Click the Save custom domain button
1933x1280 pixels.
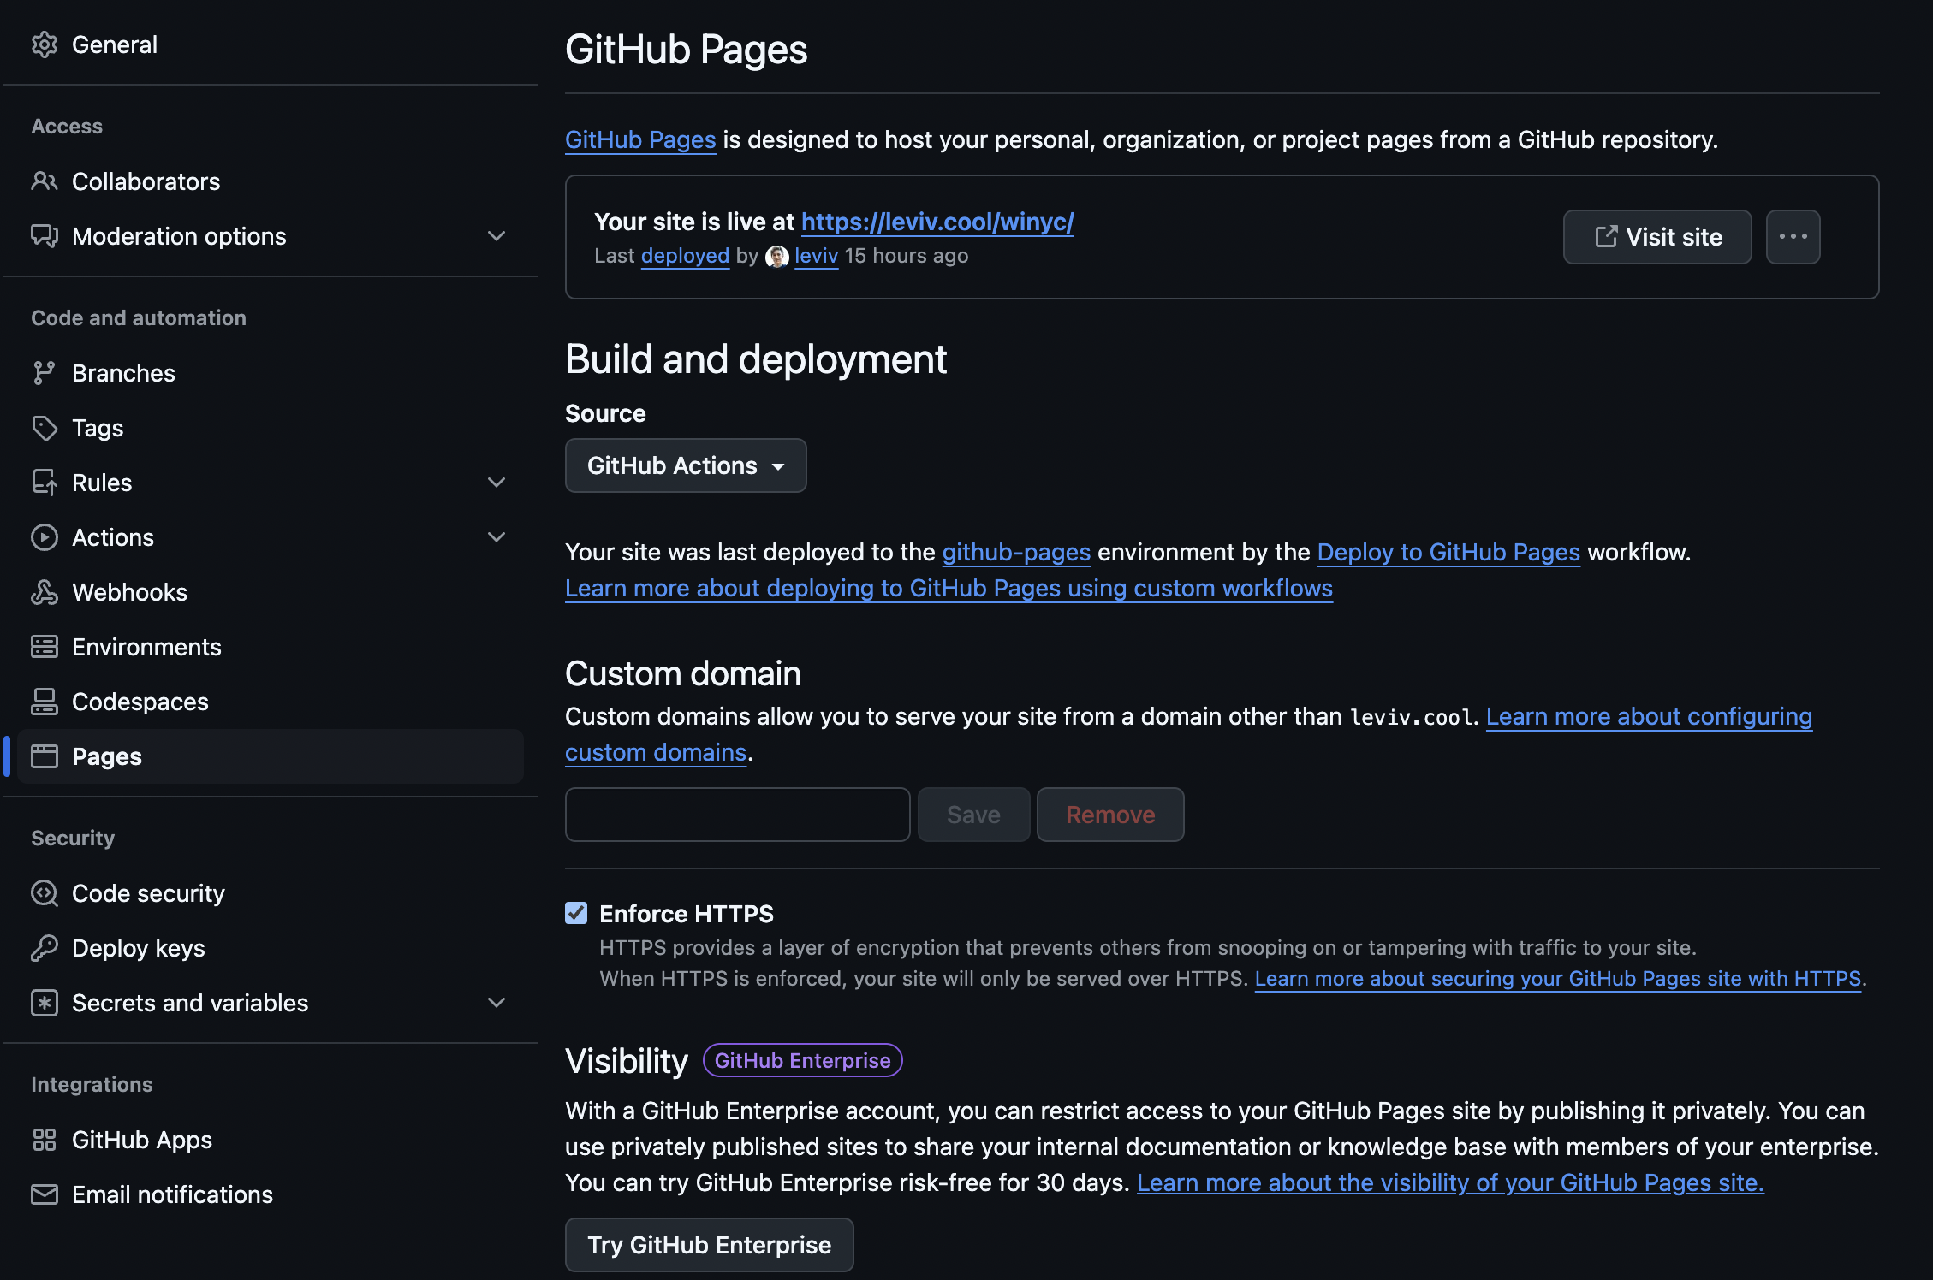click(x=973, y=815)
